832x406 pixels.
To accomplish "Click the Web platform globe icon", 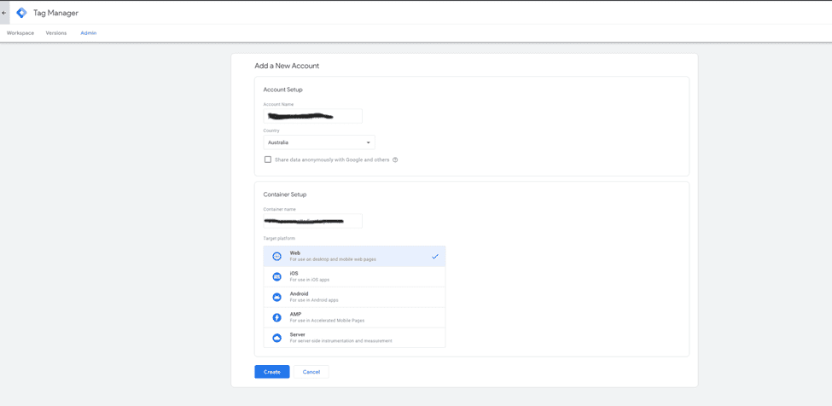I will click(x=276, y=256).
